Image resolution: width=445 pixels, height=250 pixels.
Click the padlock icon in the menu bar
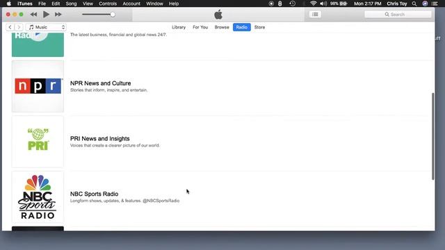280,3
